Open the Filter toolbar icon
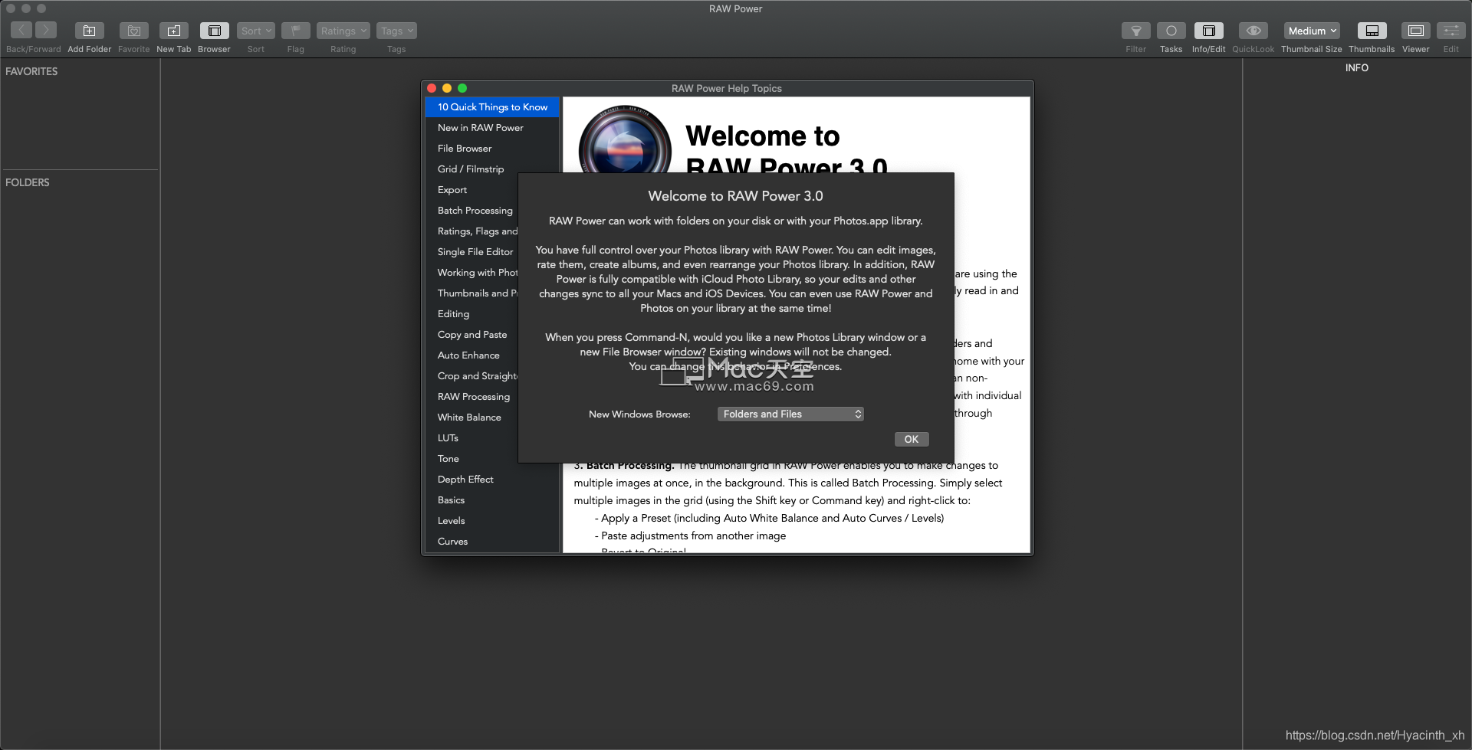Image resolution: width=1472 pixels, height=750 pixels. tap(1136, 31)
